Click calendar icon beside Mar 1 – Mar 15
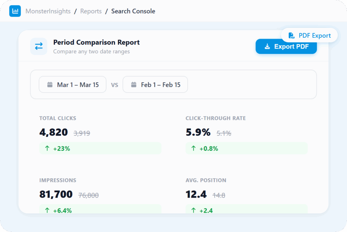This screenshot has height=232, width=347. 50,85
